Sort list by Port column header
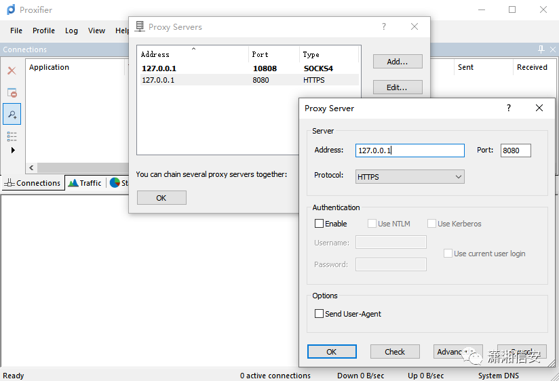Screen dimensions: 559x381 [x=273, y=54]
